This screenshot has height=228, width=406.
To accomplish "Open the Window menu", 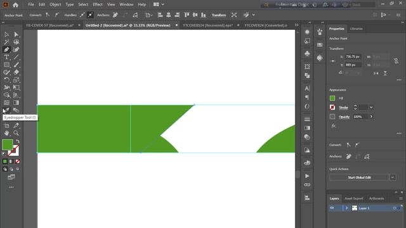I will [126, 4].
